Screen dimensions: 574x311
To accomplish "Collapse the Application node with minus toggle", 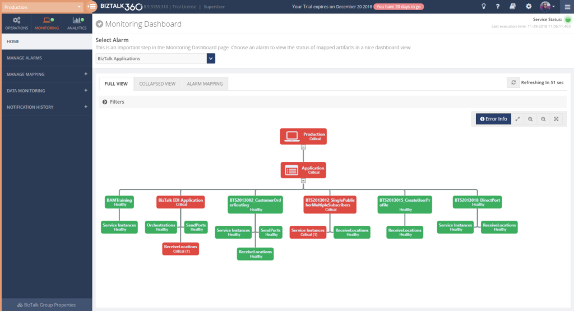I will tap(303, 181).
